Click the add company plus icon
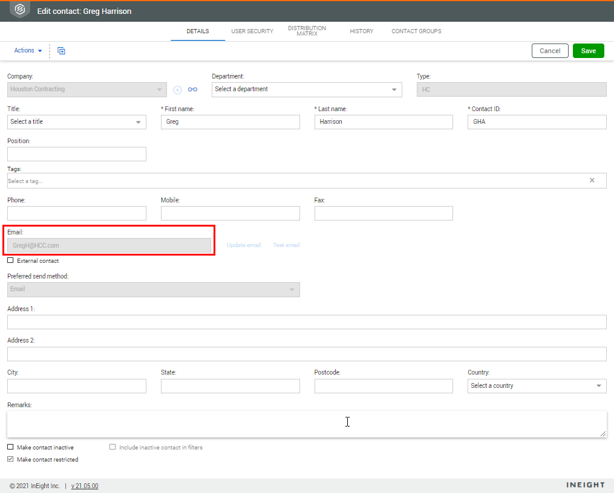 178,89
